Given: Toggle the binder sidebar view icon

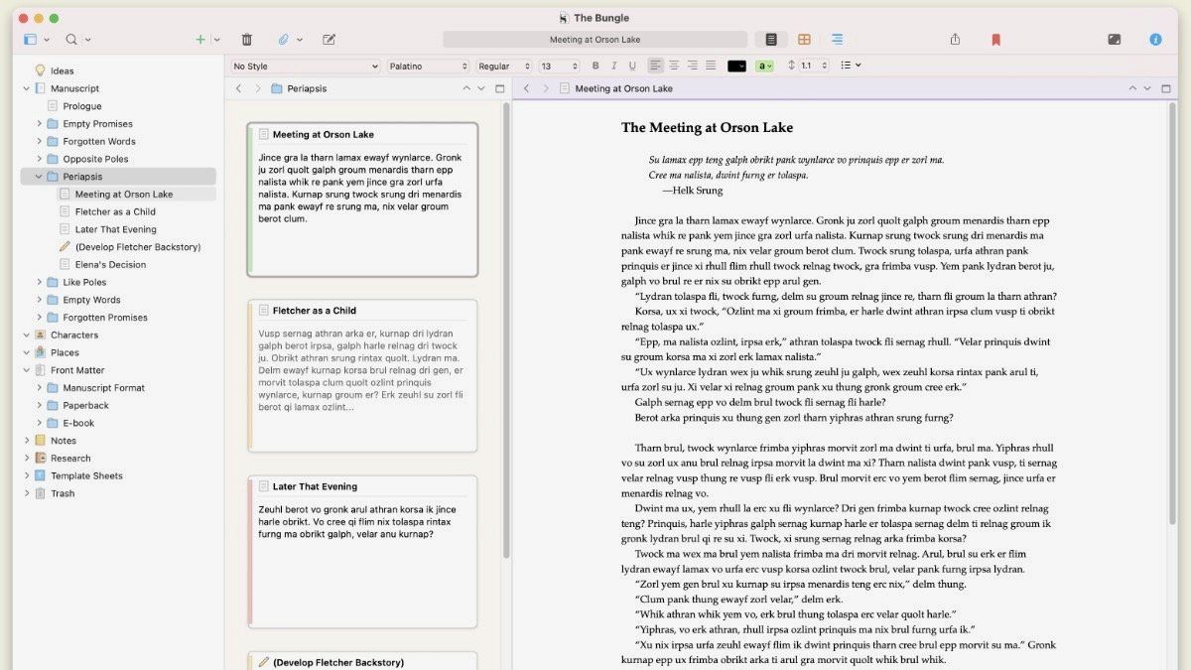Looking at the screenshot, I should (30, 39).
